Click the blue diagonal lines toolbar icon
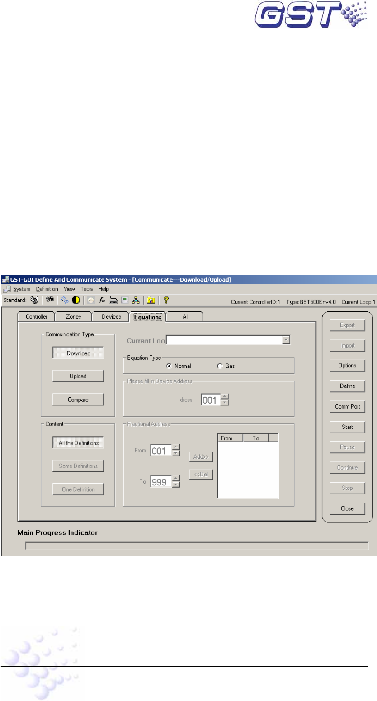The image size is (377, 701). point(65,300)
